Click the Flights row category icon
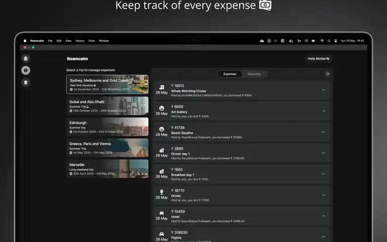387x242 pixels. point(162,234)
